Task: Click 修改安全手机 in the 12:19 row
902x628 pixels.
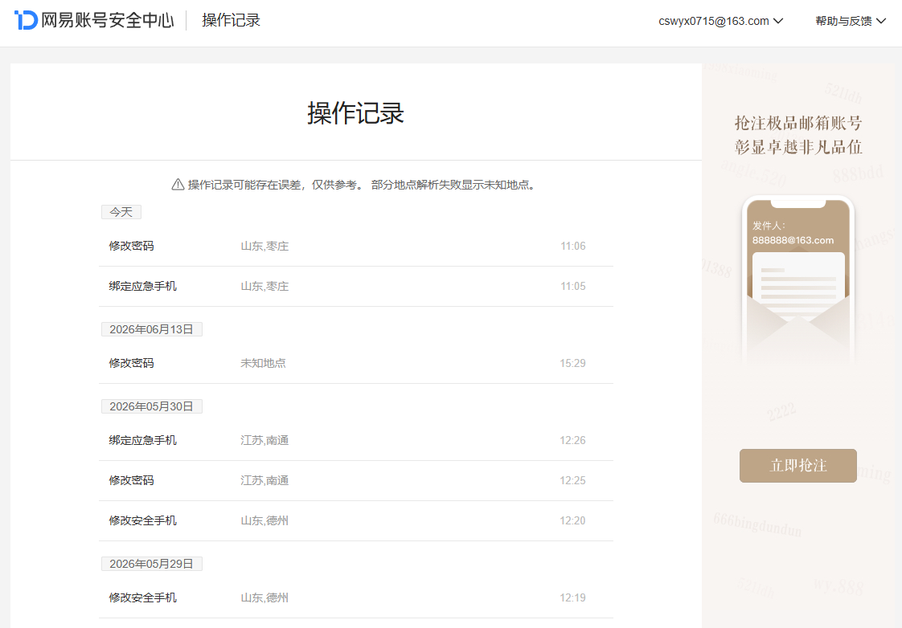Action: coord(142,597)
